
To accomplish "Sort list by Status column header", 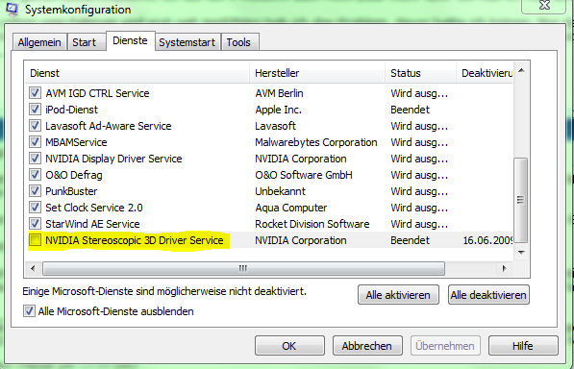I will [x=420, y=73].
